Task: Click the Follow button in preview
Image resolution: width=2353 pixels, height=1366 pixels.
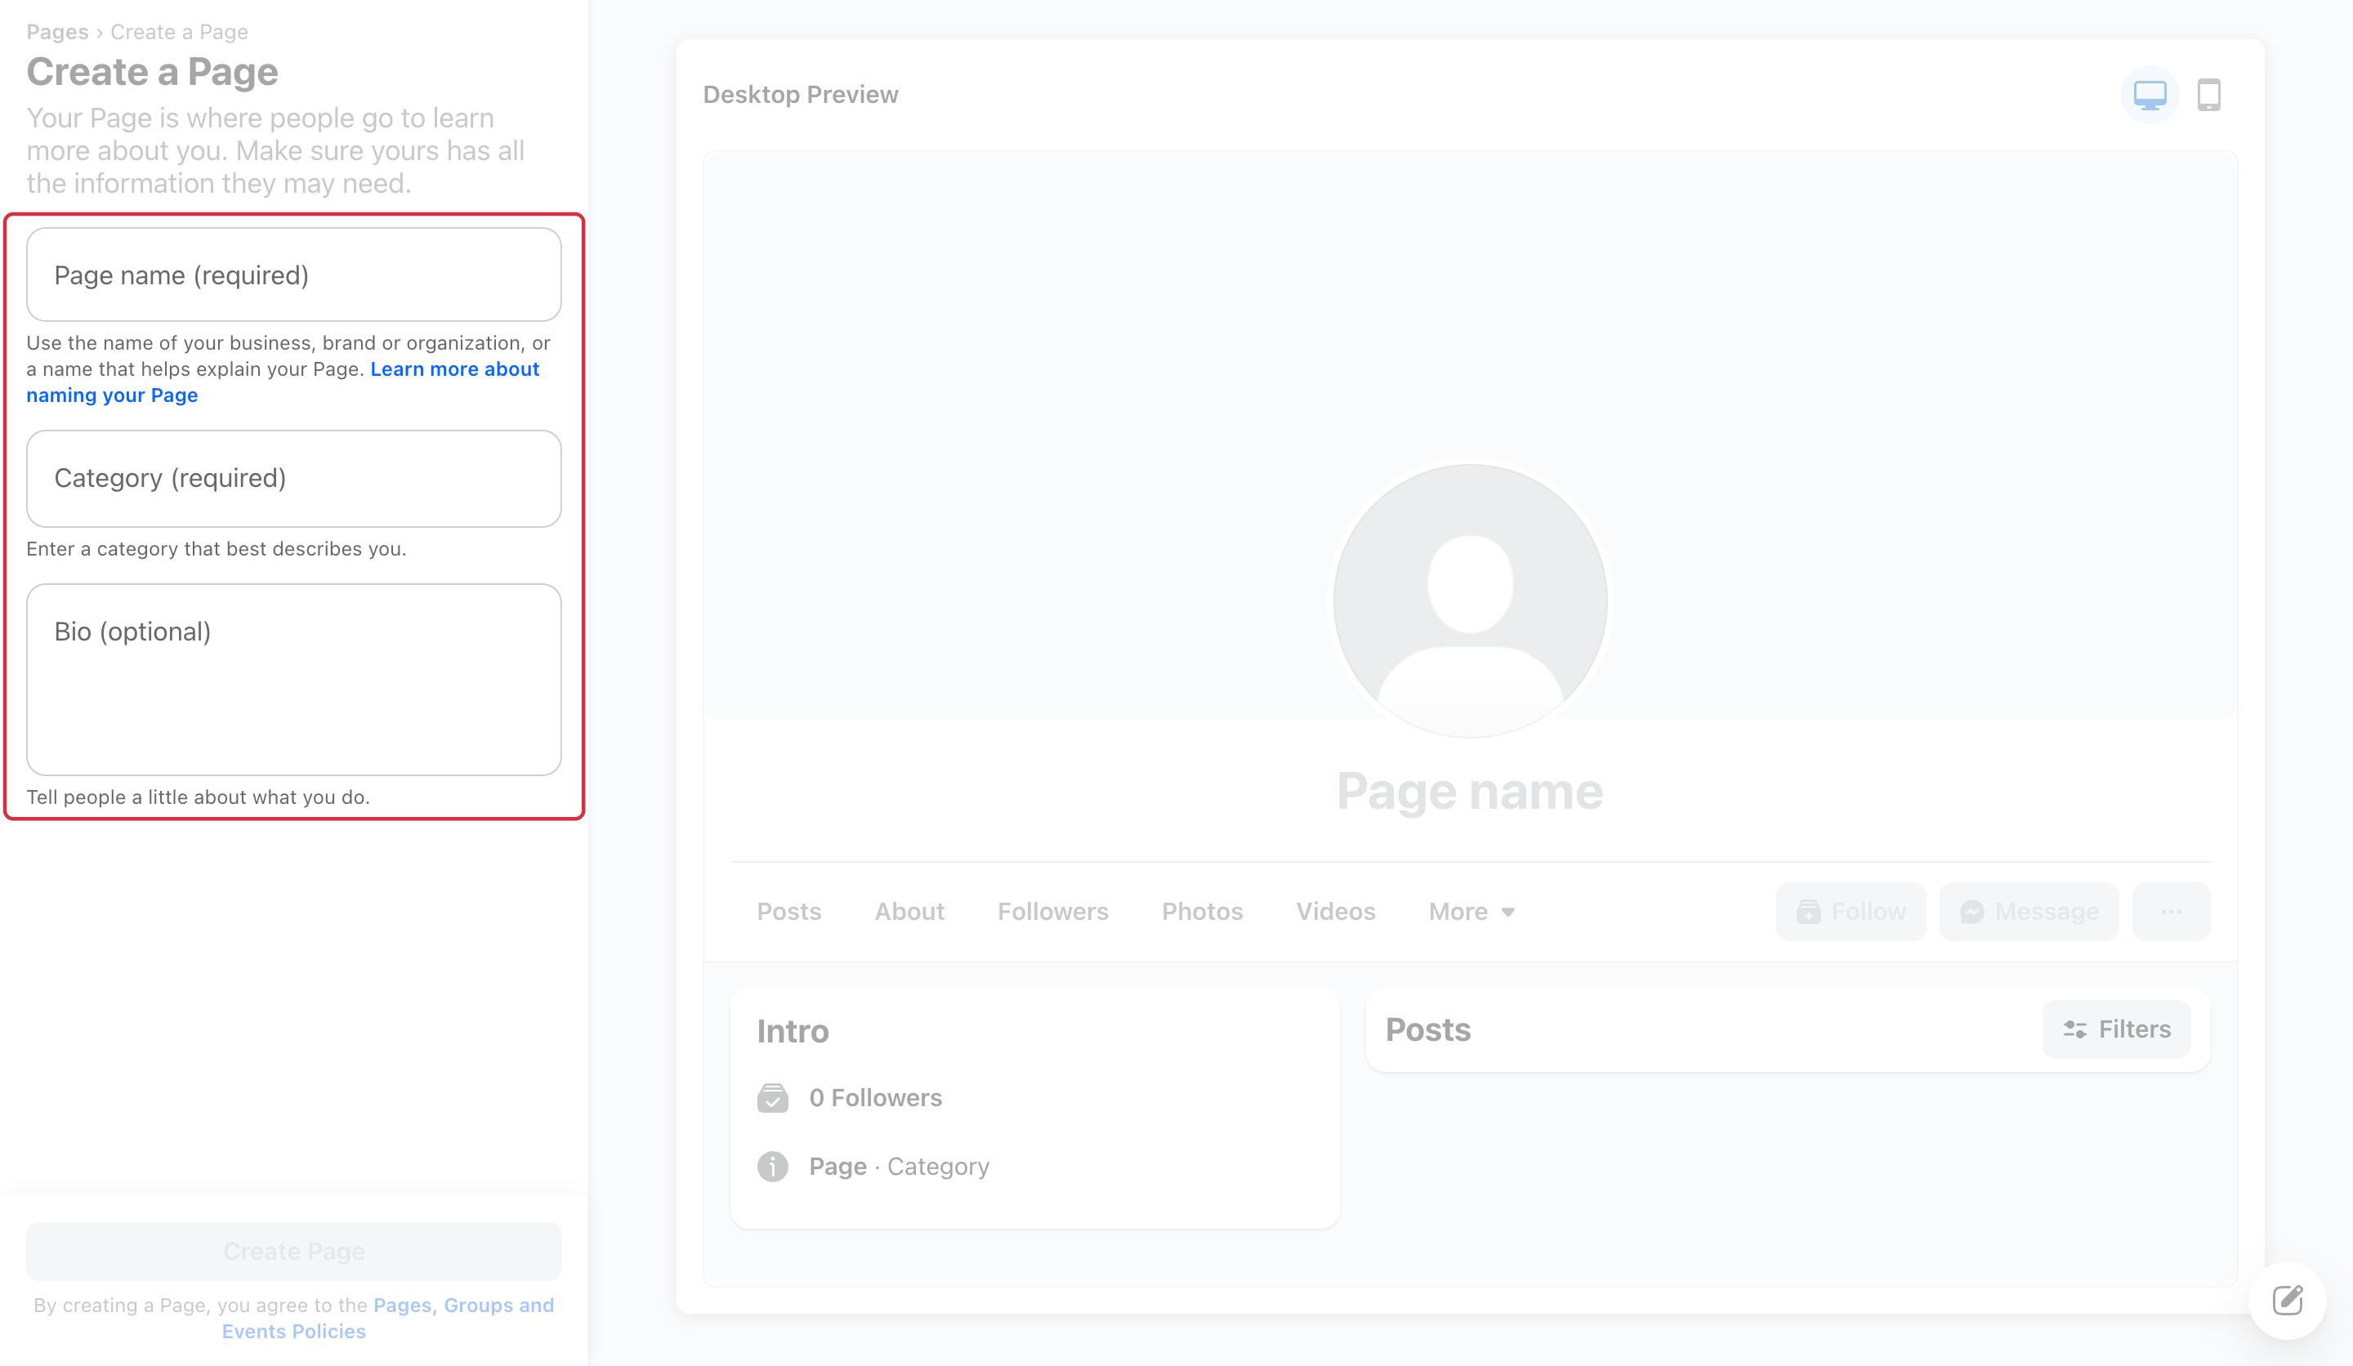Action: (x=1850, y=911)
